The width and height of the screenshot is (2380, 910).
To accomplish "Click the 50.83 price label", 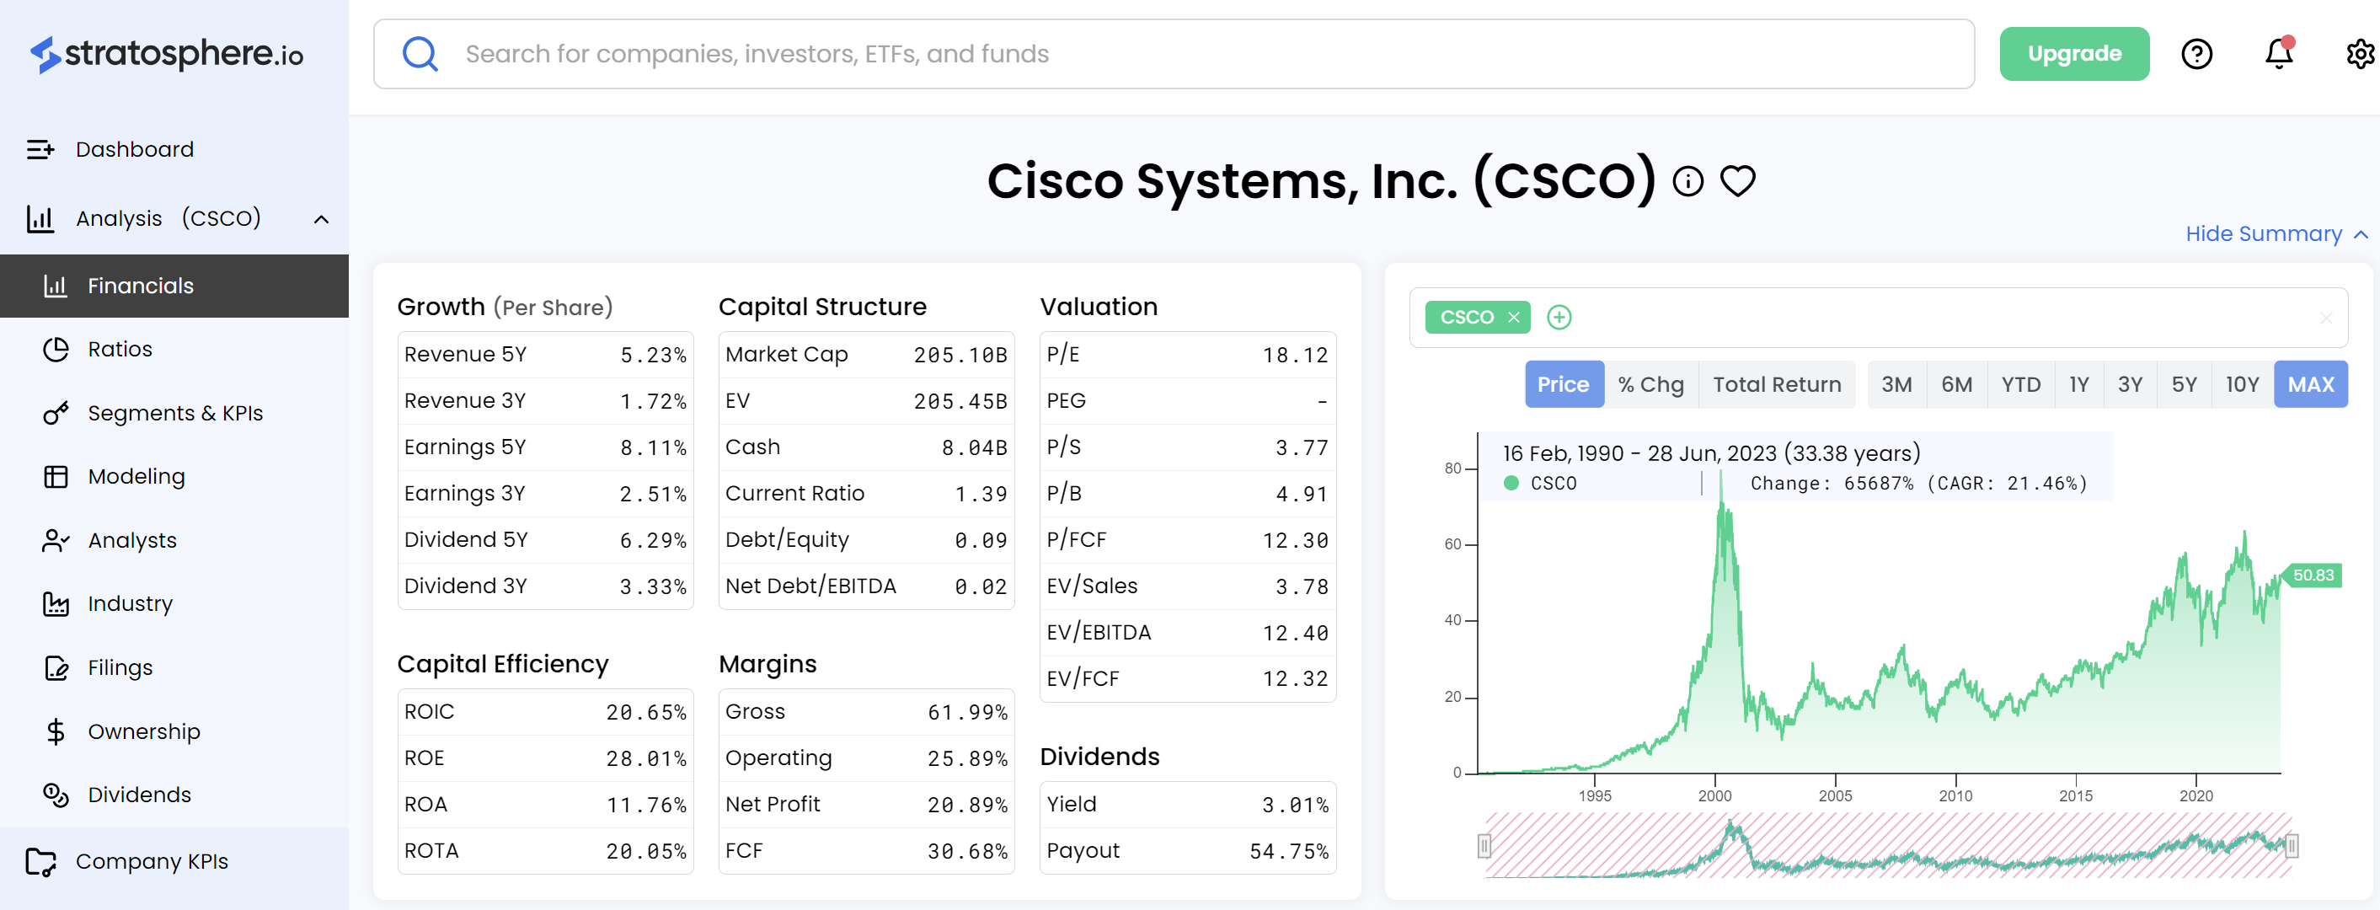I will [x=2313, y=575].
